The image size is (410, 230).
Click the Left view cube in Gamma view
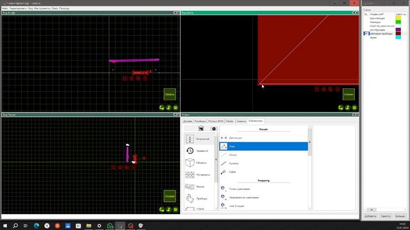[x=170, y=196]
